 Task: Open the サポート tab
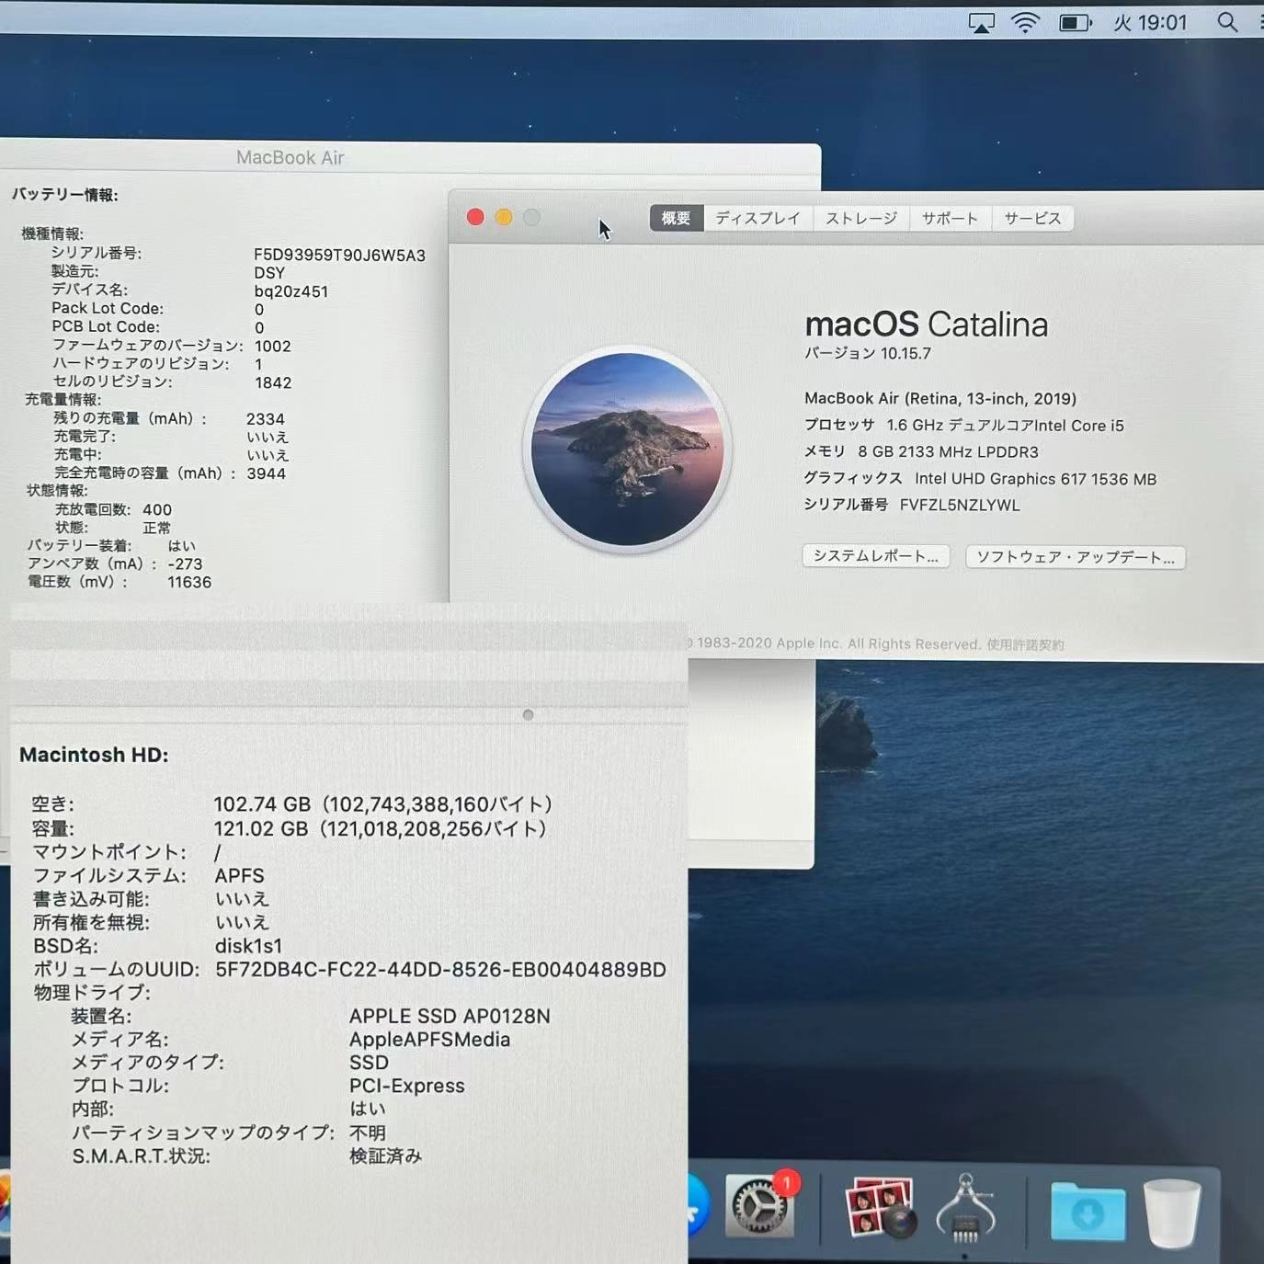(x=950, y=218)
